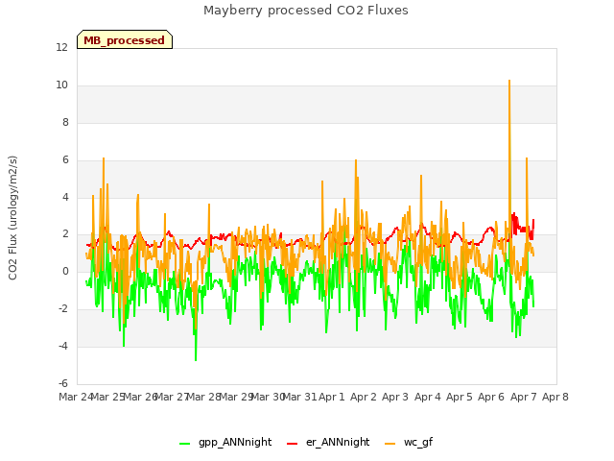The height and width of the screenshot is (461, 614).
Task: Click the x-axis label Mar 24
Action: 76,397
